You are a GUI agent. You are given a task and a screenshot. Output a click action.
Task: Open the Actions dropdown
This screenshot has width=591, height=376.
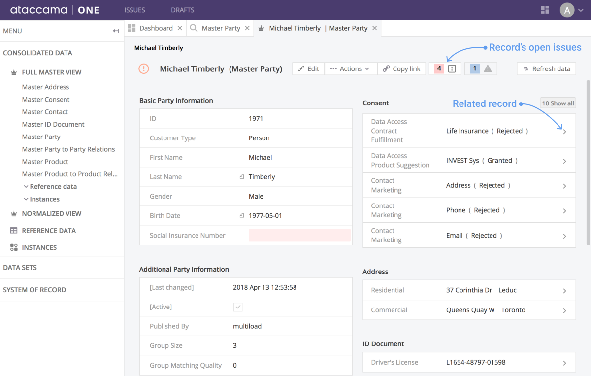tap(351, 68)
